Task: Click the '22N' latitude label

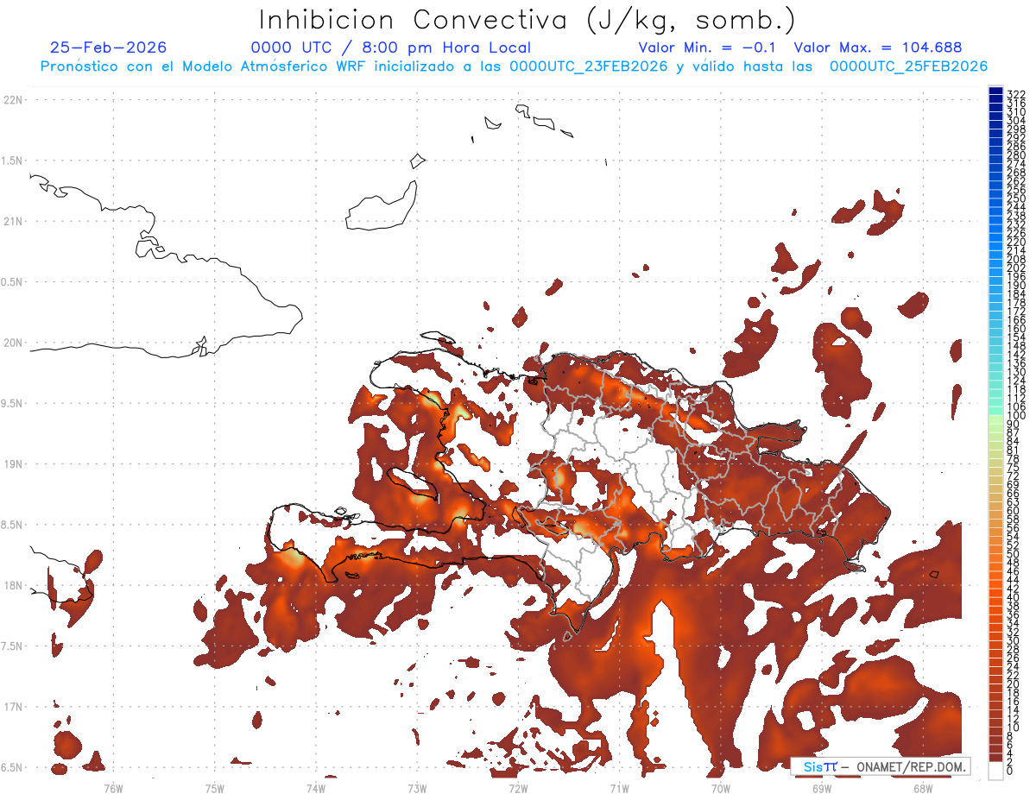Action: 12,100
